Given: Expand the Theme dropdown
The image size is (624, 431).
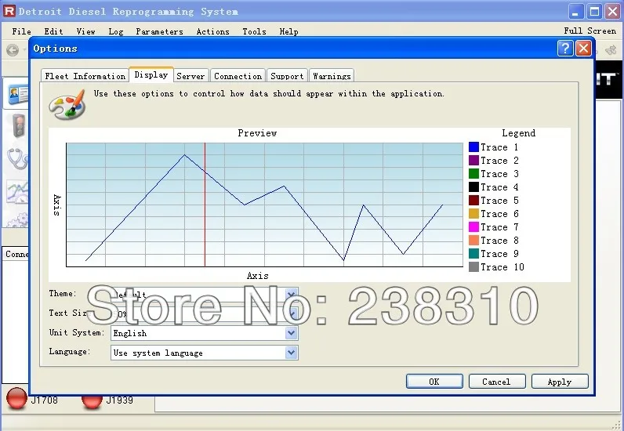Looking at the screenshot, I should (x=292, y=295).
